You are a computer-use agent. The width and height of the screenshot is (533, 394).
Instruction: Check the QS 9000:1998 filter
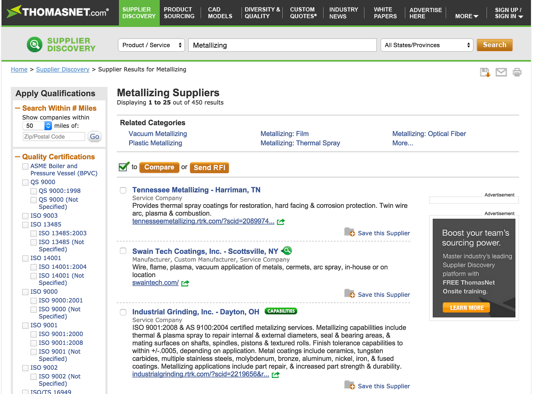pyautogui.click(x=34, y=191)
